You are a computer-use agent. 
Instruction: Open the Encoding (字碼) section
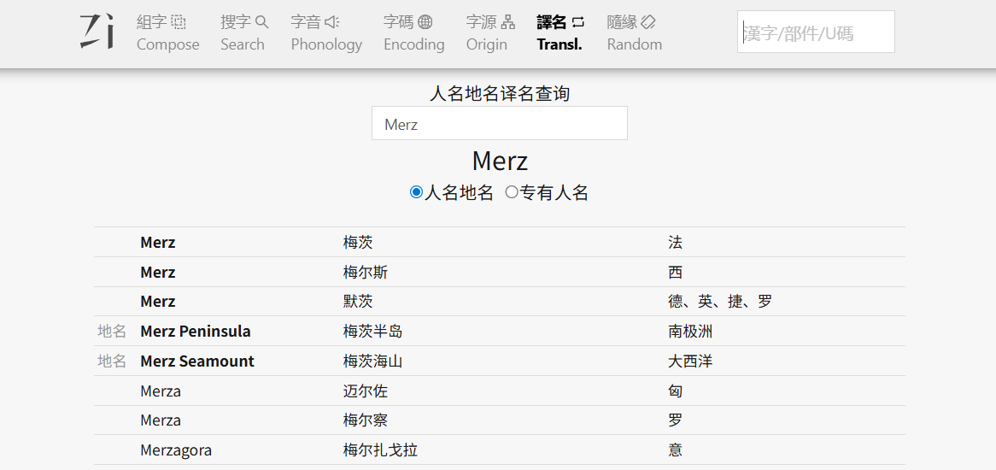click(x=413, y=33)
